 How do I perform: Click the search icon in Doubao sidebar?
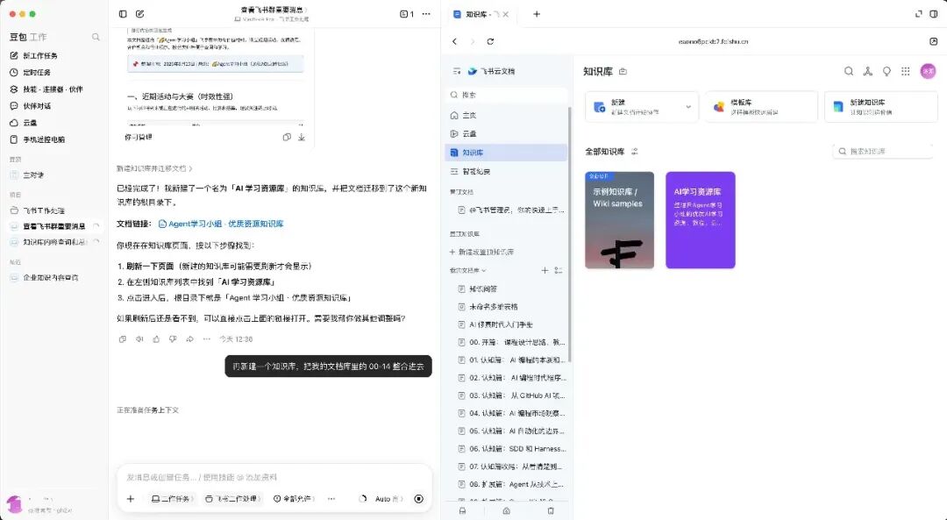(x=96, y=37)
